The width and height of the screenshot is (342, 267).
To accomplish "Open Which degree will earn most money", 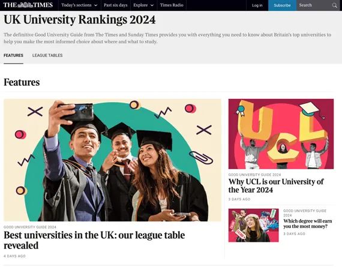I will click(308, 224).
